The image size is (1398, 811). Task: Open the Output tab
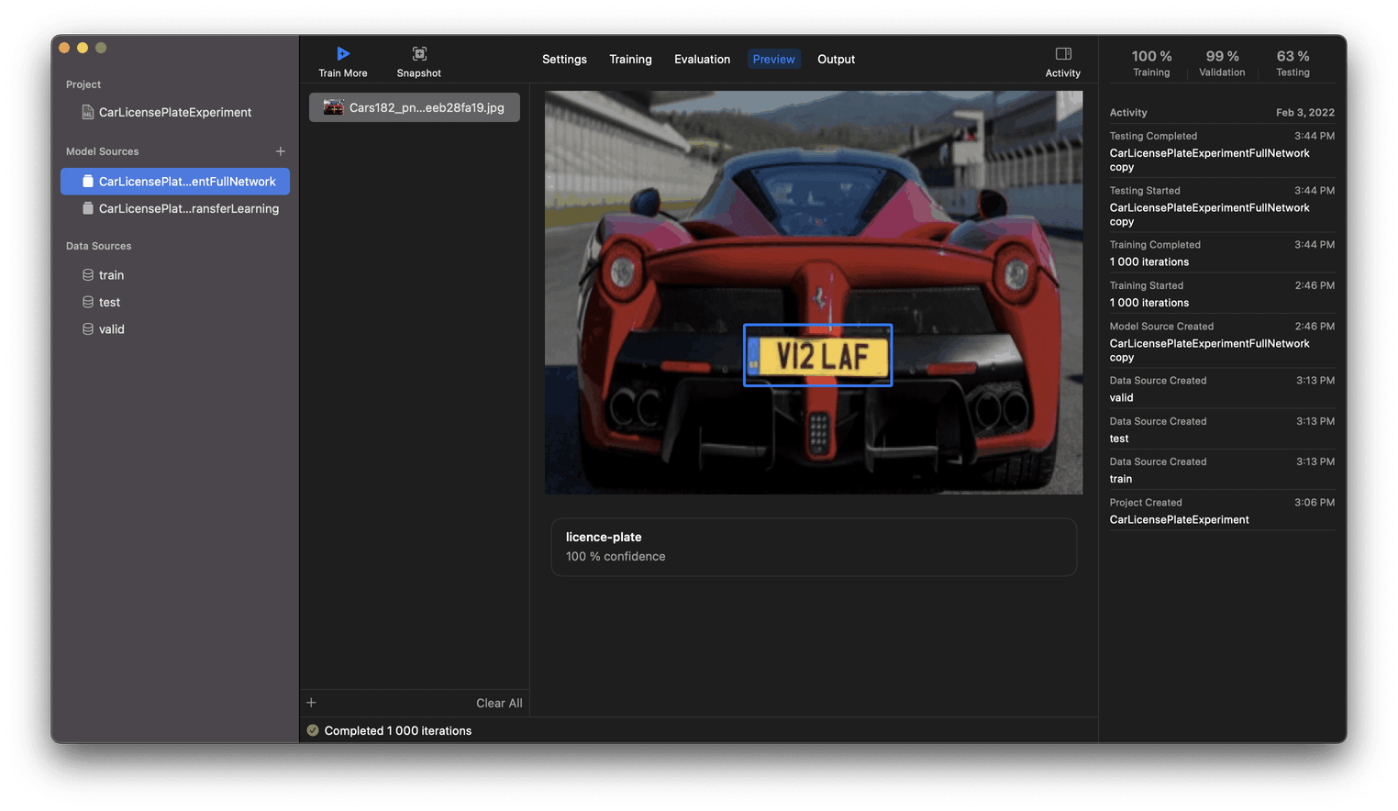coord(836,59)
